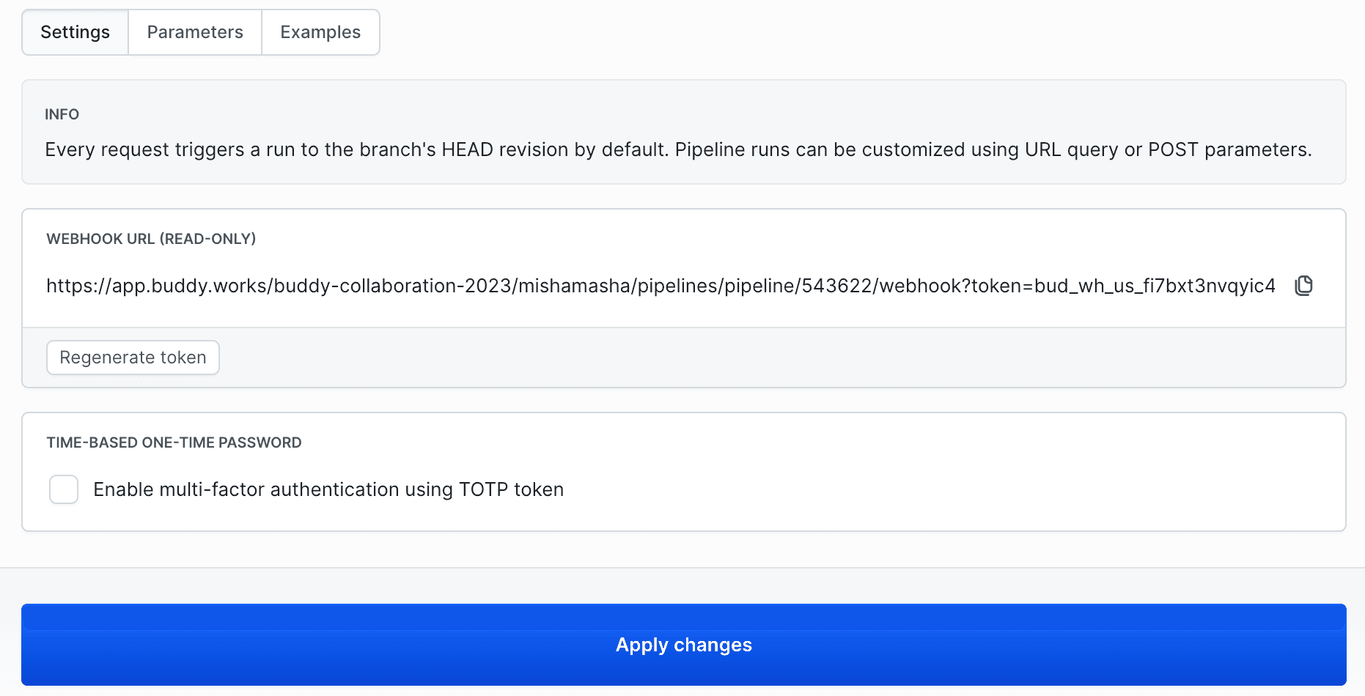Viewport: 1365px width, 696px height.
Task: Click the 'Enable multi-factor authentication' label text
Action: [328, 489]
